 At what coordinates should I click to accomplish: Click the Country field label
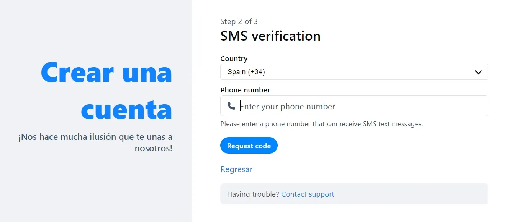[234, 58]
